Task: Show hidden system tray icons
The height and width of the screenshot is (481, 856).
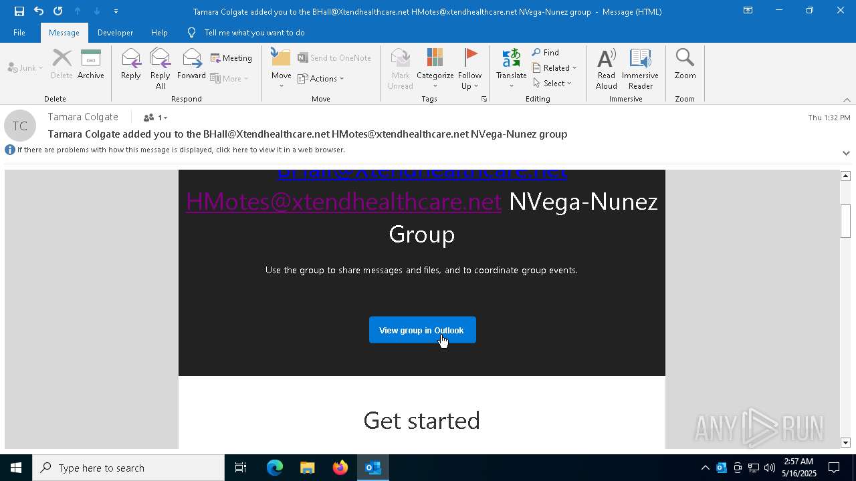Action: (x=705, y=468)
